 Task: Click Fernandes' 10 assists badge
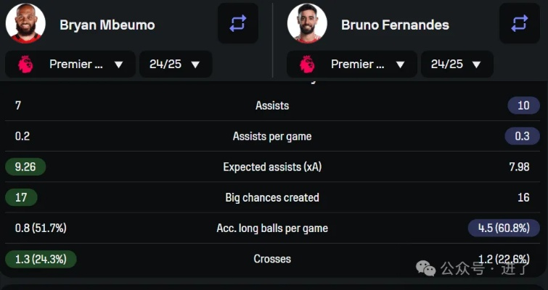pos(523,106)
